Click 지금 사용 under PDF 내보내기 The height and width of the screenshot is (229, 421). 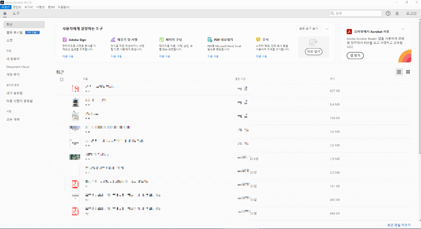213,56
